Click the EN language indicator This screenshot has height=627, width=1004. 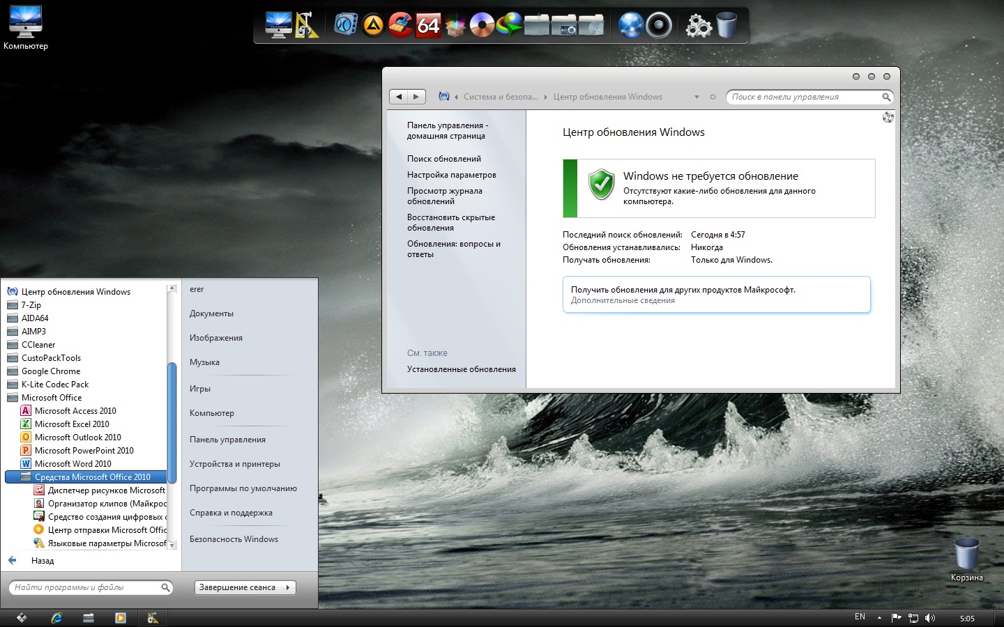point(860,617)
